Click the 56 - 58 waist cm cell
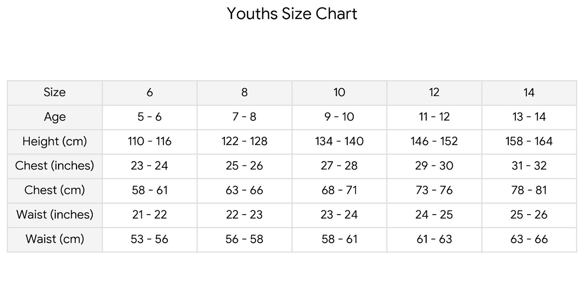Screen dimensions: 584x301 [x=244, y=239]
